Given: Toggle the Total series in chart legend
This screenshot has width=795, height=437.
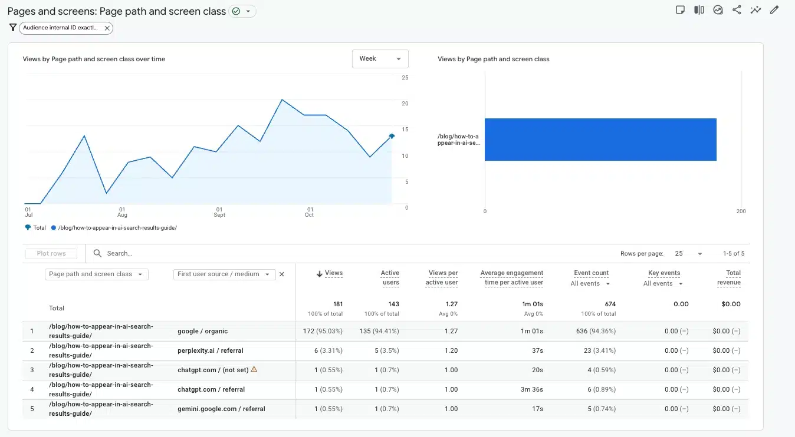Looking at the screenshot, I should coord(35,228).
